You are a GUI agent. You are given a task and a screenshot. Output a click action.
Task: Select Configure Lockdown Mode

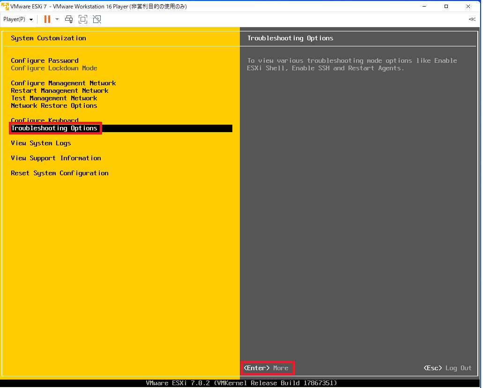[x=54, y=68]
